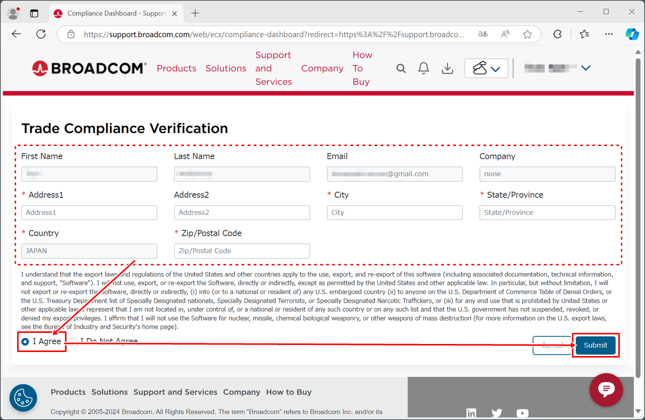645x420 pixels.
Task: Click the How to Buy footer link
Action: tap(289, 392)
